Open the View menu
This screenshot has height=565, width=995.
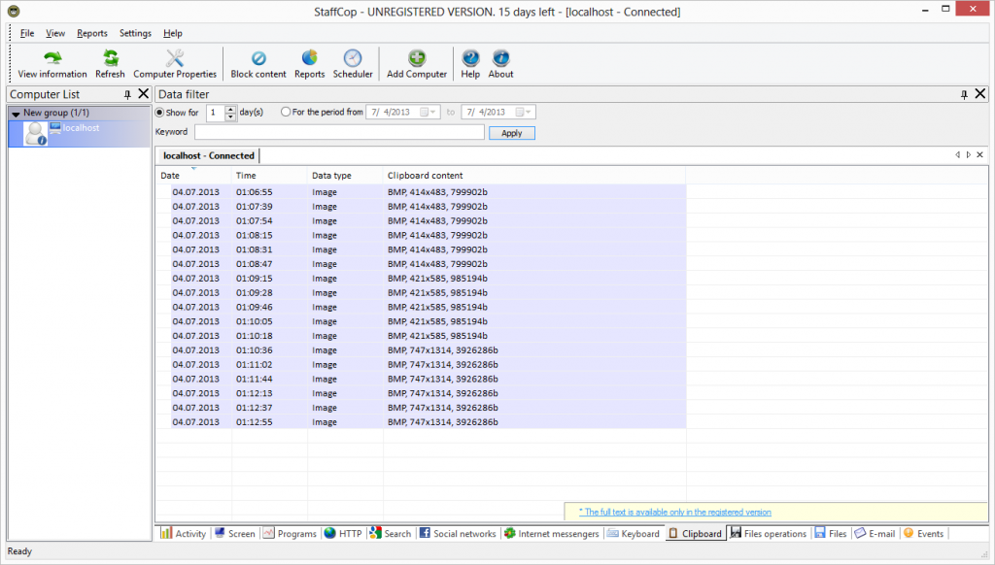[55, 33]
